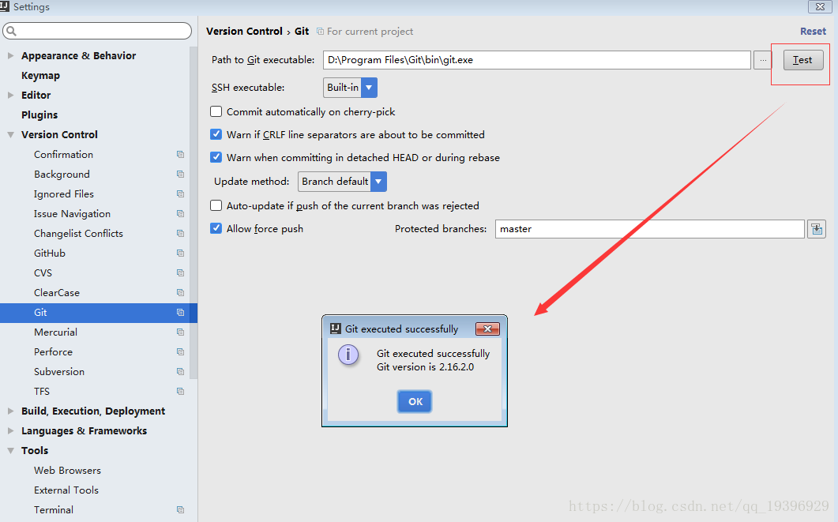
Task: Click the IntelliJ icon in Settings title bar
Action: point(4,6)
